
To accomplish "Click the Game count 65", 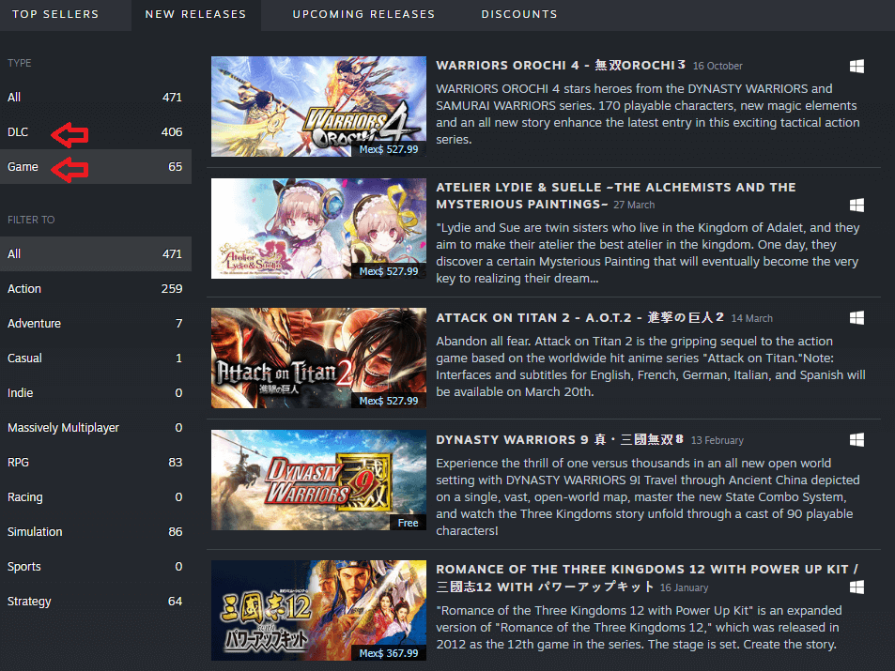I will (176, 167).
